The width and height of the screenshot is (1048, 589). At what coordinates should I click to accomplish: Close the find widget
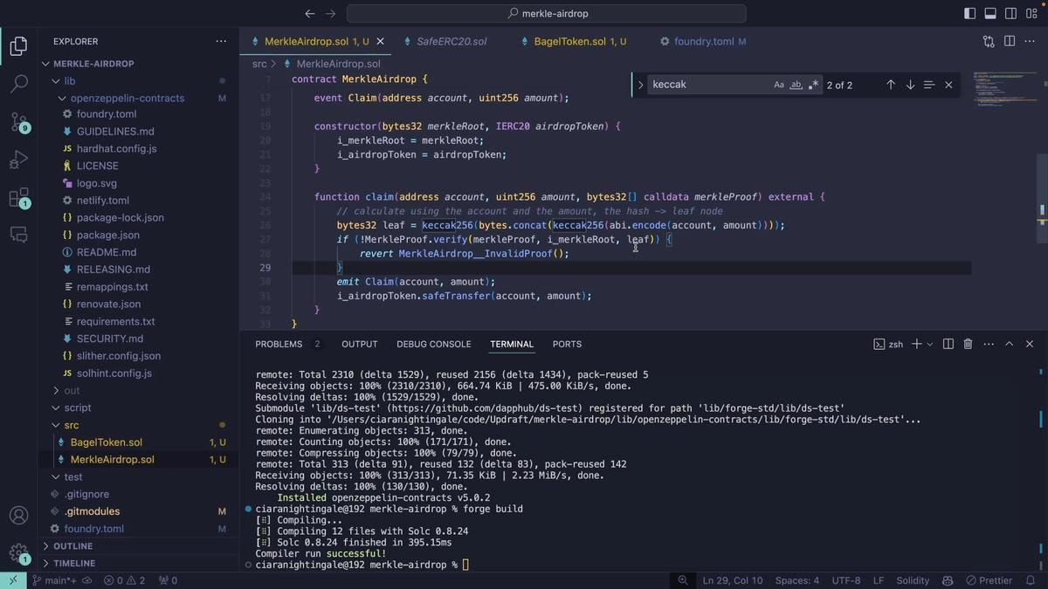[948, 85]
